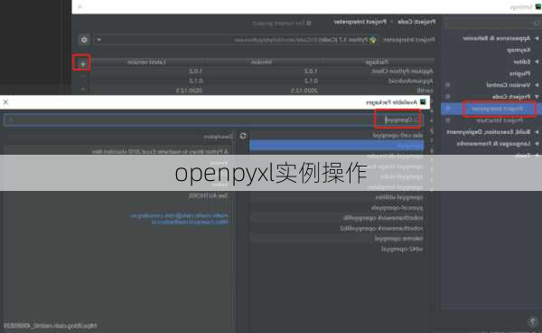Screen dimensions: 542x333
Task: Select Keymap in settings tree
Action: [519, 50]
